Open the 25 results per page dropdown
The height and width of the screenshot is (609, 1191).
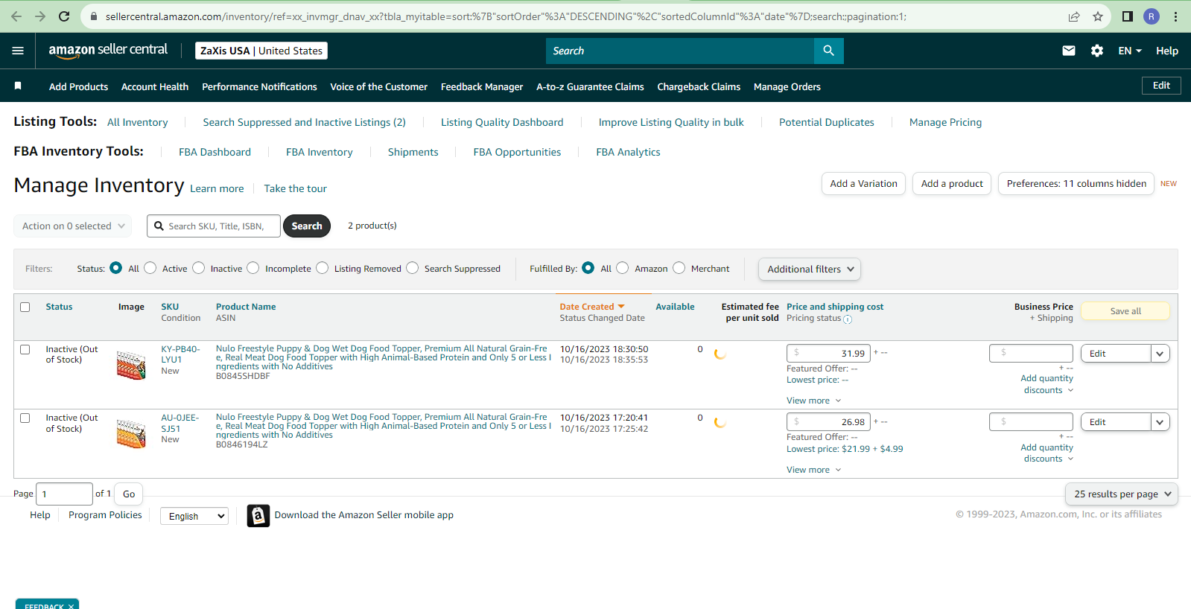click(1122, 494)
